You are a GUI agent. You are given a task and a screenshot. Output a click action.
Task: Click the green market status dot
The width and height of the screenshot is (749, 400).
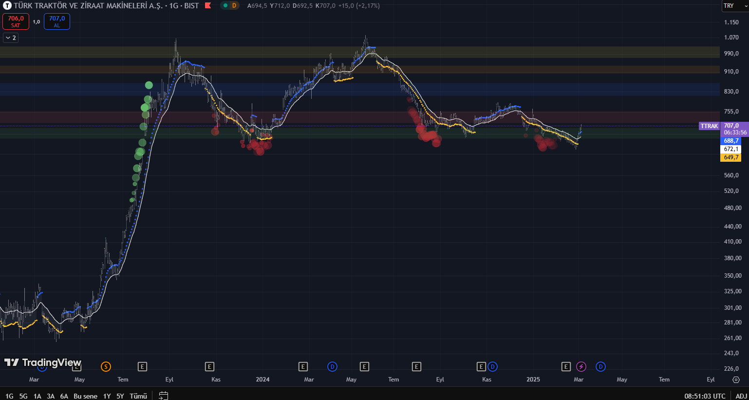(x=225, y=6)
